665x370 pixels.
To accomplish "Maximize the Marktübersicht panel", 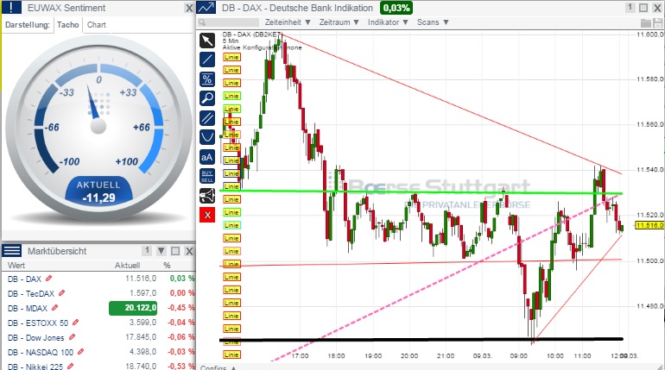I will [175, 251].
